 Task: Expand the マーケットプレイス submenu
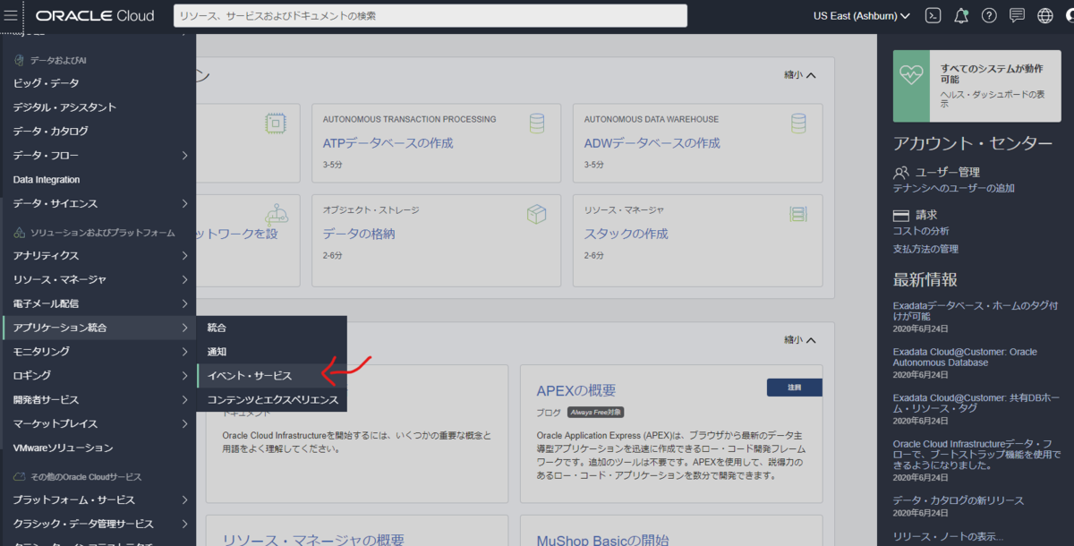[x=184, y=424]
